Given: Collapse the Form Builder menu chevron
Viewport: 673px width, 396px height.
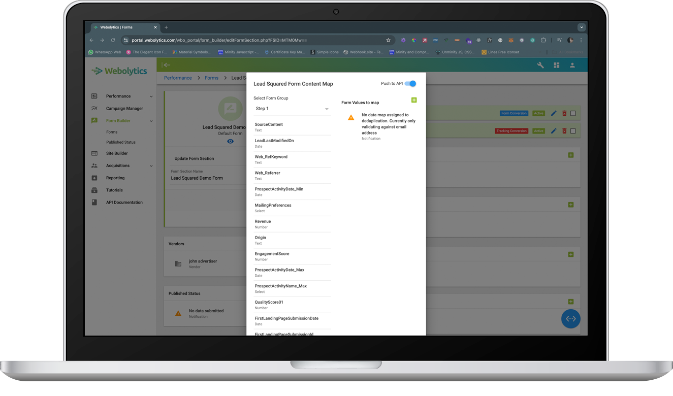Looking at the screenshot, I should coord(151,121).
